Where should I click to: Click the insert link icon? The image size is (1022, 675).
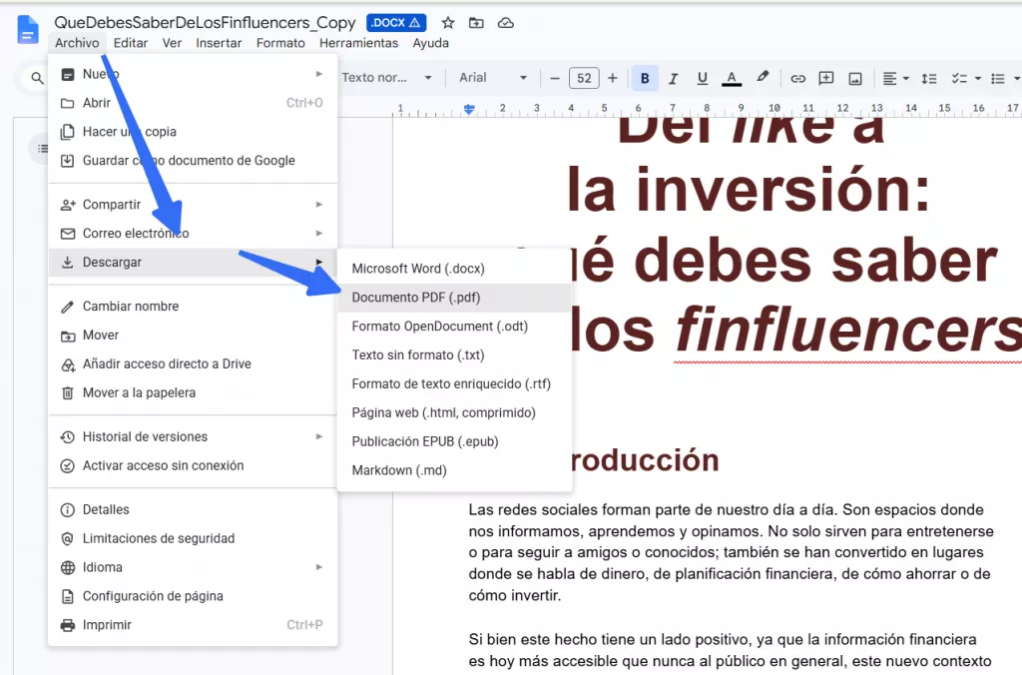[797, 78]
